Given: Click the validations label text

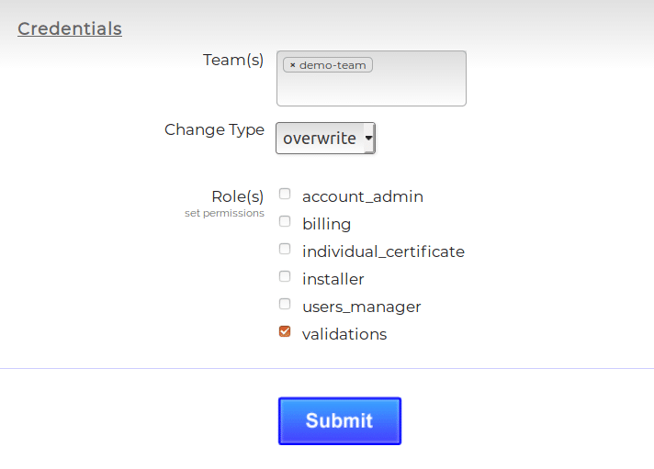Looking at the screenshot, I should pyautogui.click(x=344, y=334).
